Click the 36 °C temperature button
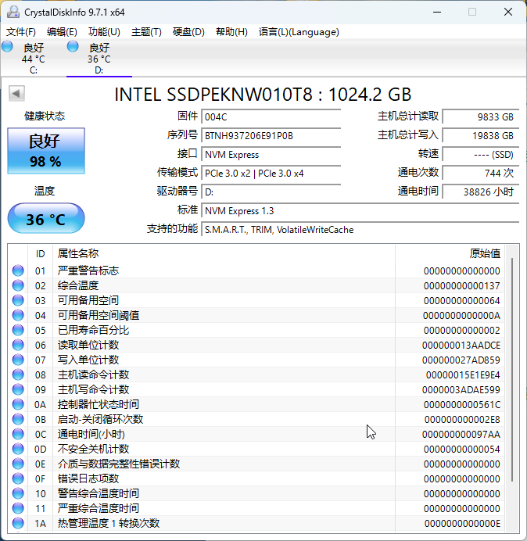Viewport: 527px width, 541px height. point(46,218)
